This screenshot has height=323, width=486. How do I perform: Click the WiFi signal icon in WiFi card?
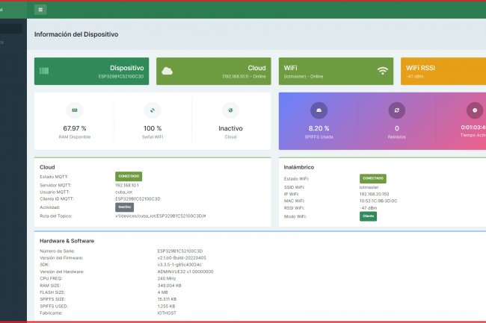click(x=383, y=71)
